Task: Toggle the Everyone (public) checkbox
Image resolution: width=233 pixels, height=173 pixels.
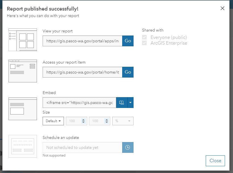Action: pos(144,37)
